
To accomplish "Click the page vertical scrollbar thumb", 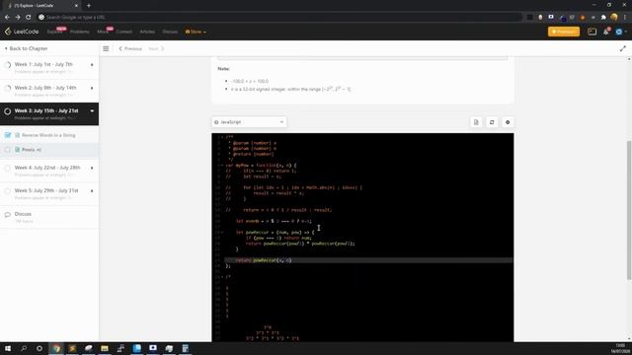I will click(x=629, y=210).
